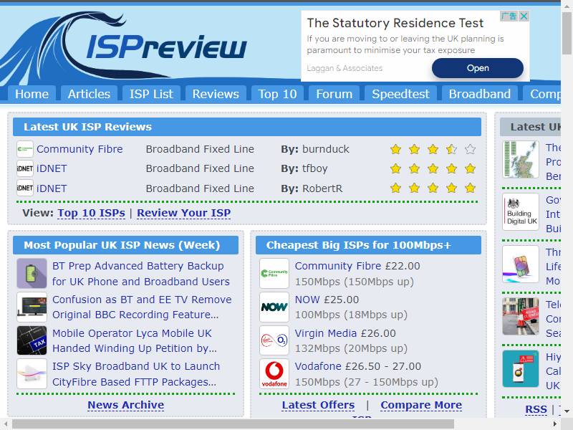Open the ad choices info icon
This screenshot has height=430, width=573.
(509, 16)
